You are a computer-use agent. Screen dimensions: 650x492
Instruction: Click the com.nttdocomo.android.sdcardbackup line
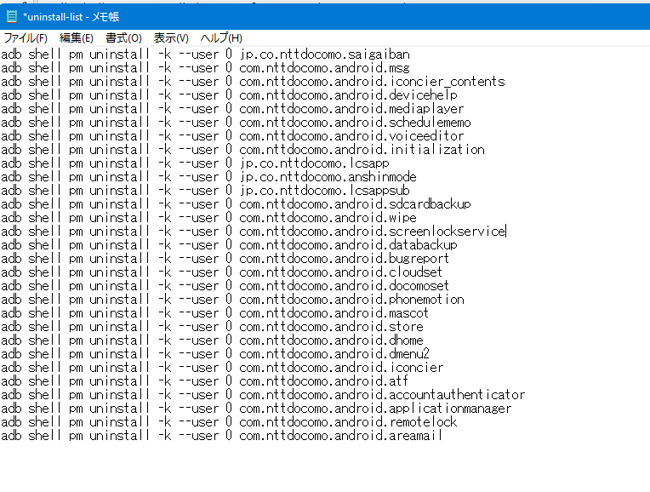click(236, 204)
